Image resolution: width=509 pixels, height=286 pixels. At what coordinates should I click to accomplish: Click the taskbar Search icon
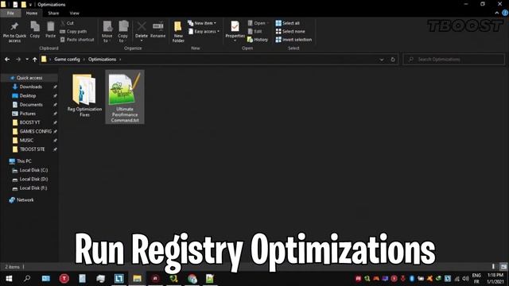(27, 279)
